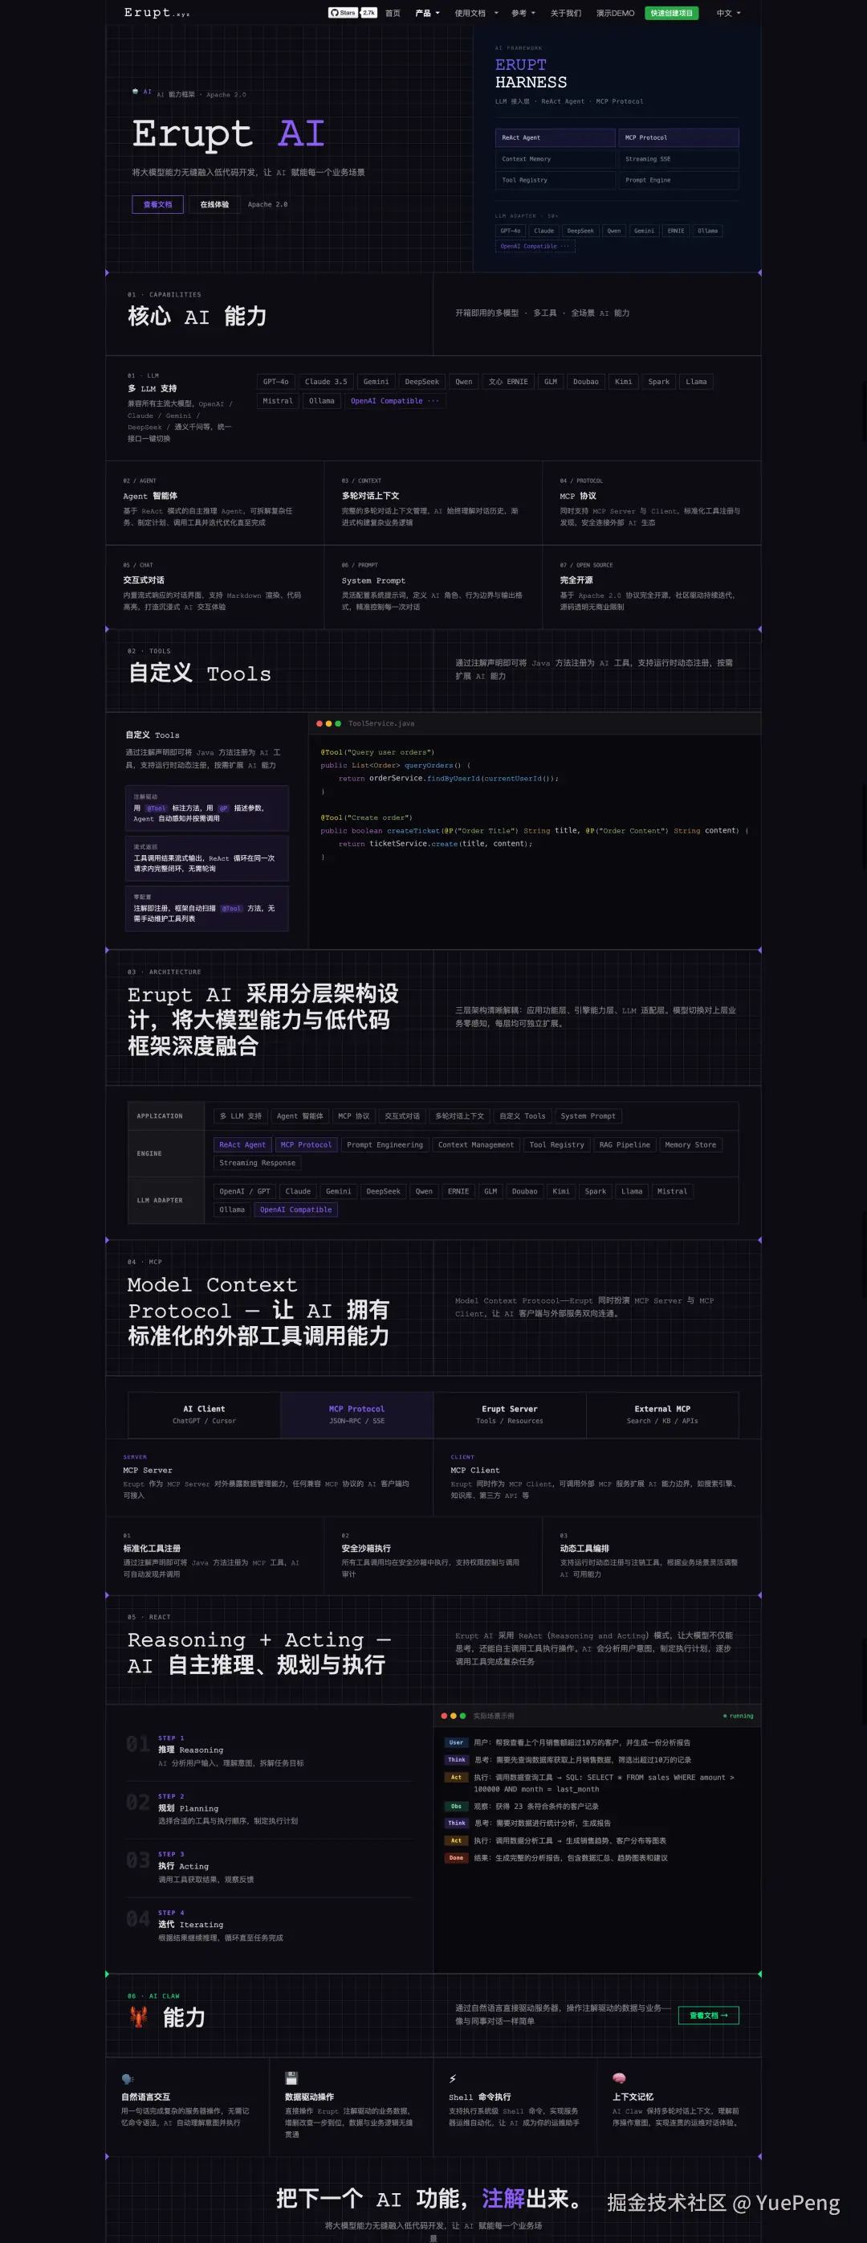Click the 文心 ERNIE model tag
This screenshot has width=867, height=2243.
508,382
